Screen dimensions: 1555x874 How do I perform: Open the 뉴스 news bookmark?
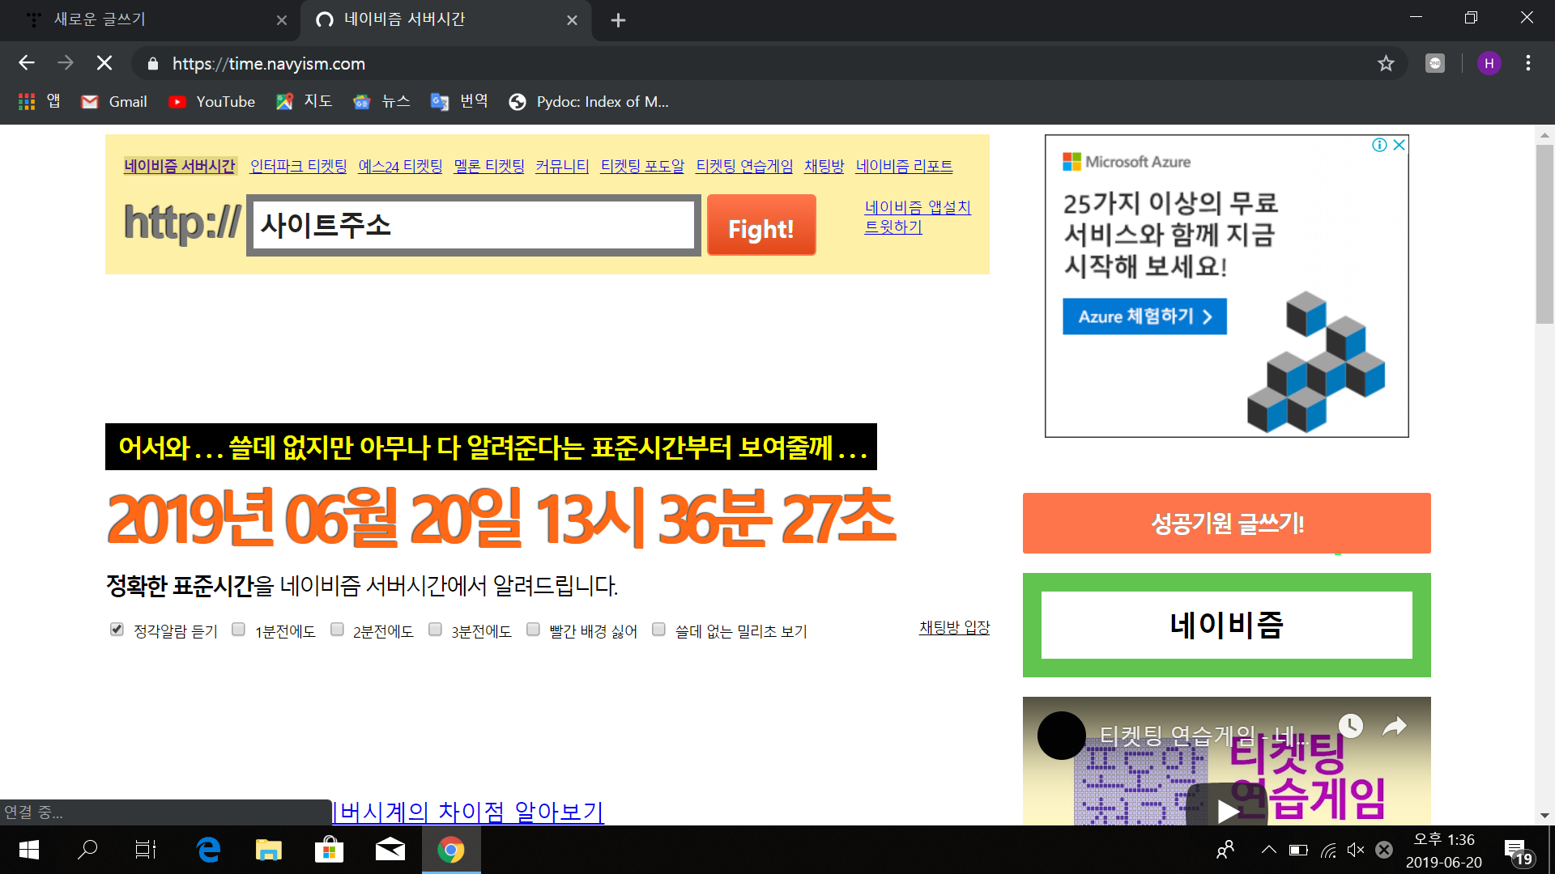tap(382, 101)
